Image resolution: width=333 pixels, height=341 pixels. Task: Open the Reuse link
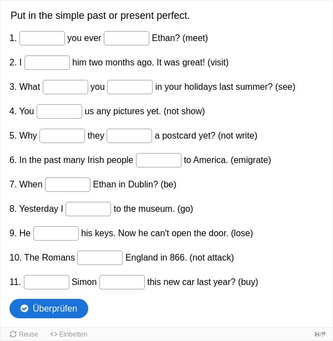point(24,334)
